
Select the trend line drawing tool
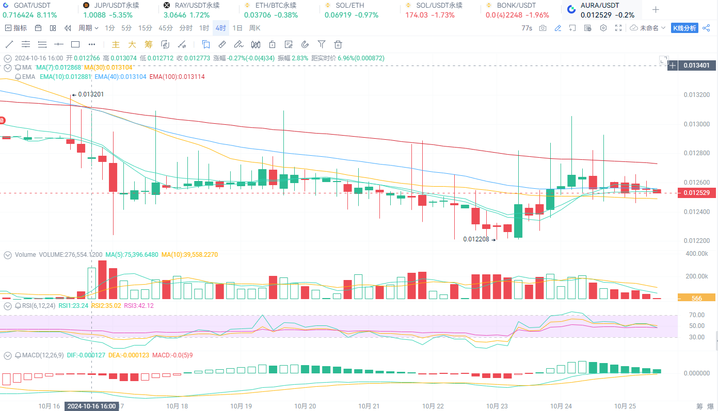coord(9,44)
